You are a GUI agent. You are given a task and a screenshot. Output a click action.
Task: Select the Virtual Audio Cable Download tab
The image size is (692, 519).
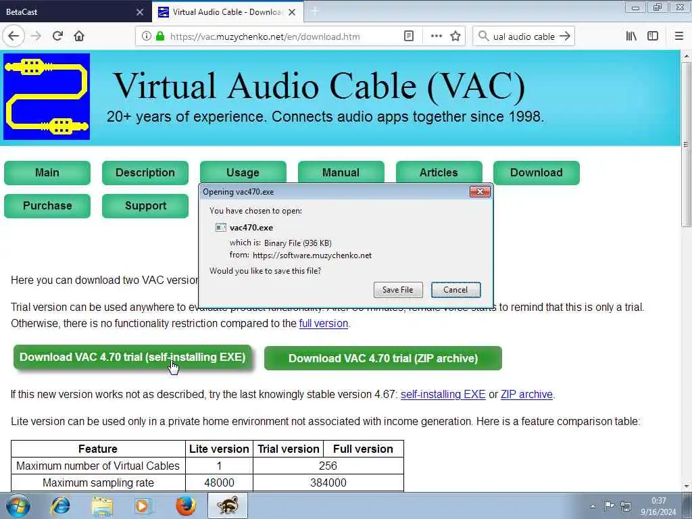(x=228, y=12)
